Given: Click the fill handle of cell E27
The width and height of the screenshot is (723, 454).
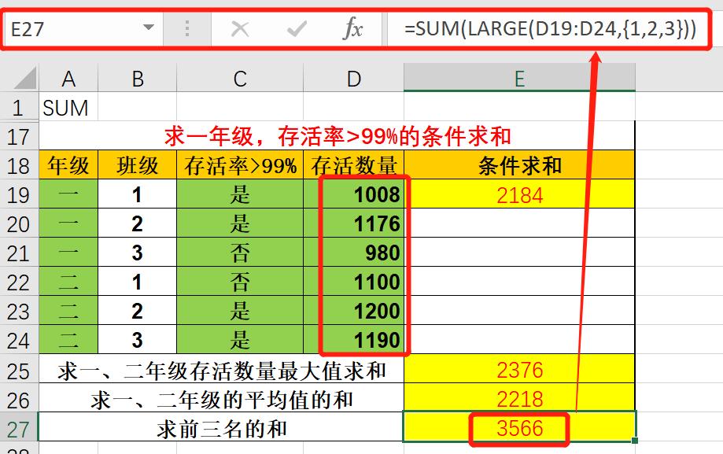Looking at the screenshot, I should point(635,441).
